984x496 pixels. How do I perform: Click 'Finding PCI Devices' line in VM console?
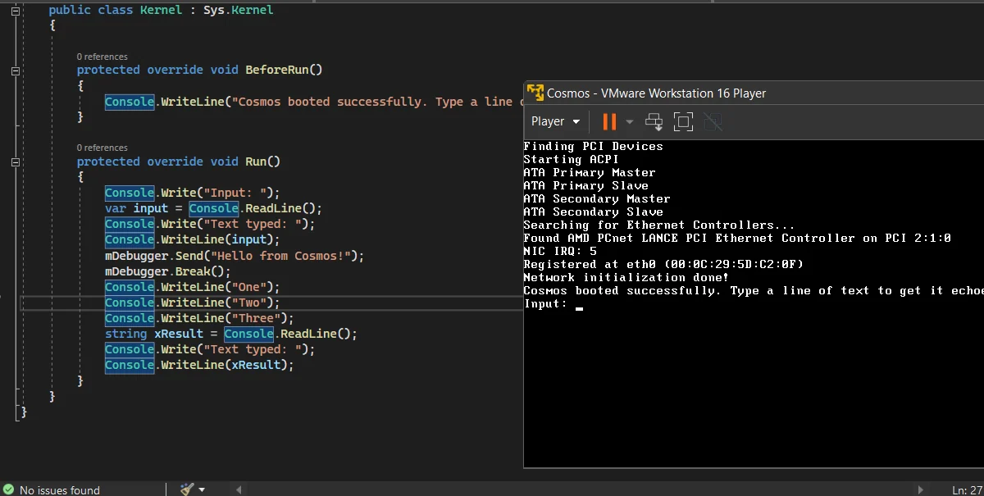tap(594, 146)
